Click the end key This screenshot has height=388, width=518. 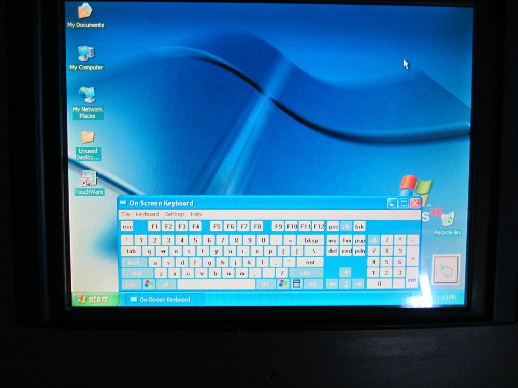point(346,251)
